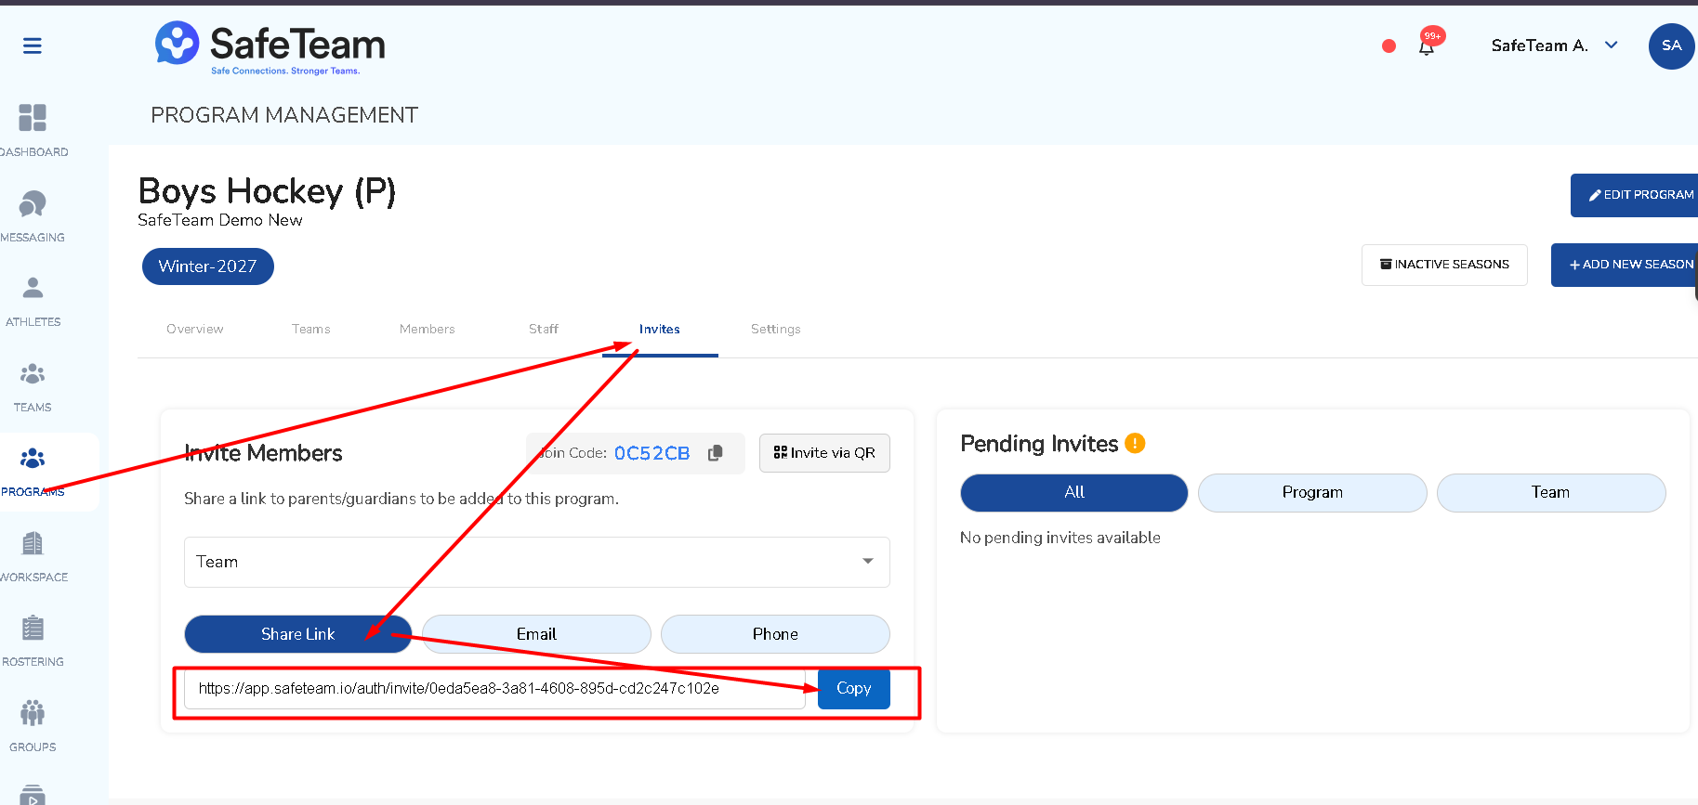Open the hamburger navigation menu
The image size is (1698, 805).
click(x=33, y=45)
